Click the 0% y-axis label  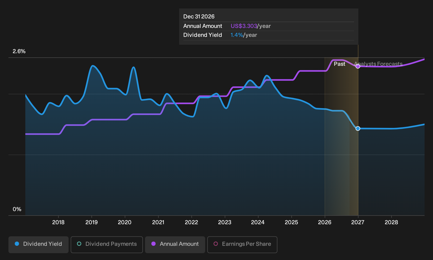coord(17,209)
